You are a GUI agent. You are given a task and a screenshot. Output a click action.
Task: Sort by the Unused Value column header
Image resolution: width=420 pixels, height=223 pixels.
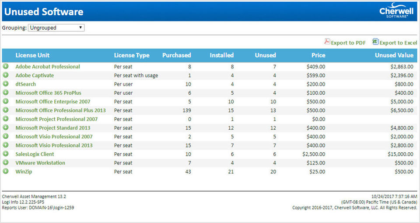coord(394,55)
